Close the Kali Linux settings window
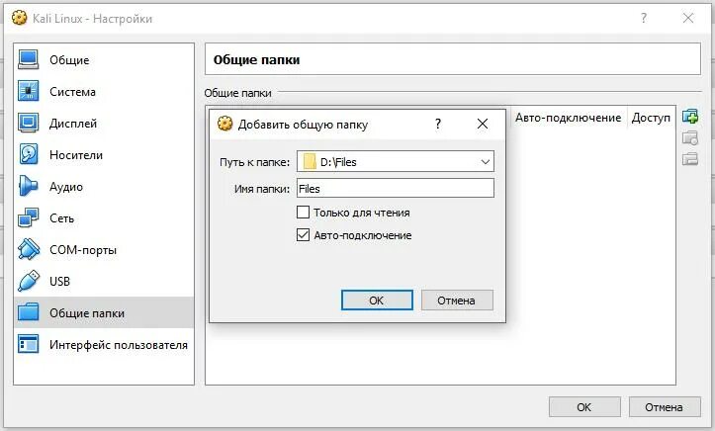The image size is (715, 431). point(687,18)
